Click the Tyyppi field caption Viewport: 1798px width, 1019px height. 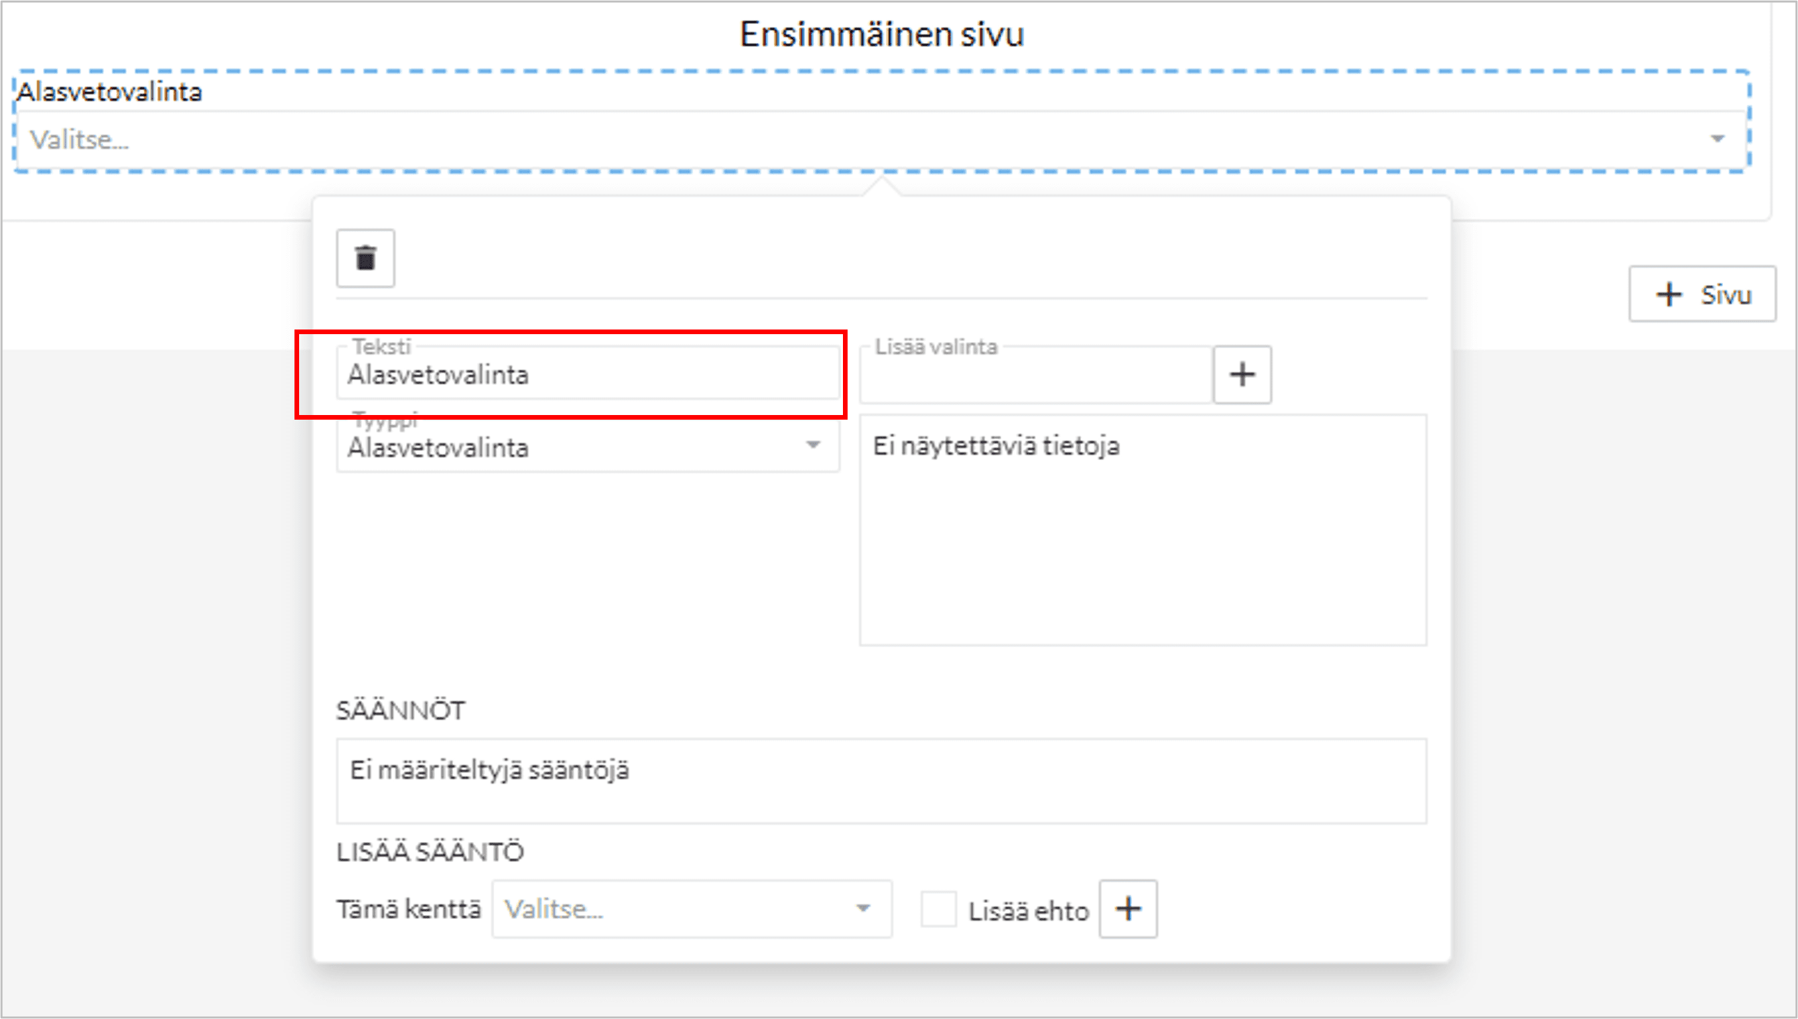[384, 420]
